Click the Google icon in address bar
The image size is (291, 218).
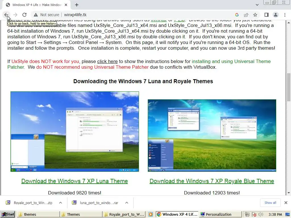pyautogui.click(x=237, y=15)
